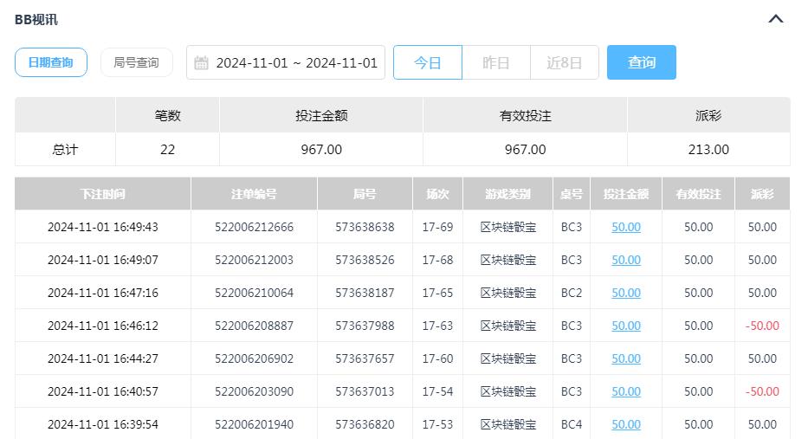This screenshot has width=808, height=439.
Task: Select the 日期查询 query mode
Action: [x=51, y=62]
